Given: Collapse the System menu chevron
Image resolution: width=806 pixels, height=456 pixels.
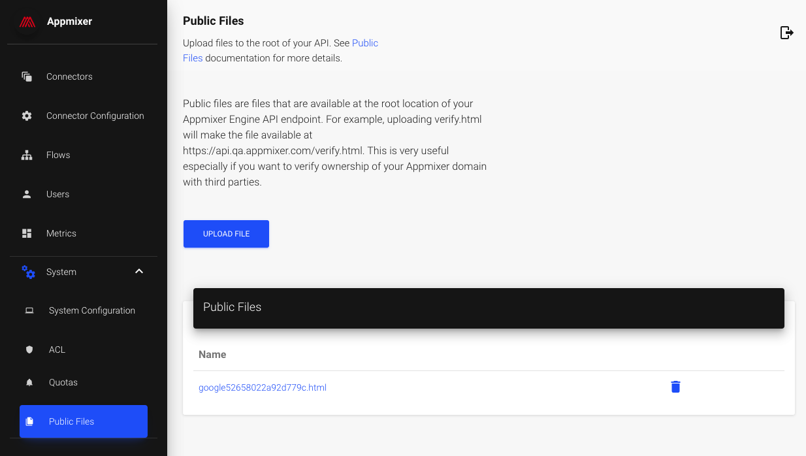Looking at the screenshot, I should [x=139, y=271].
